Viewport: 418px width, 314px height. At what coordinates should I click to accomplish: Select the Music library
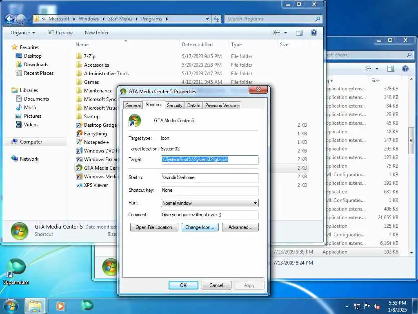pos(30,108)
